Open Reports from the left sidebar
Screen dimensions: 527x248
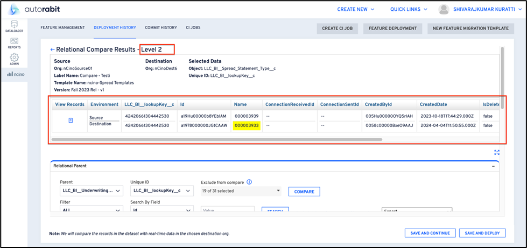(15, 43)
